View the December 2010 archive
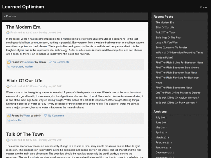Image resolution: width=211 pixels, height=158 pixels. click(165, 152)
